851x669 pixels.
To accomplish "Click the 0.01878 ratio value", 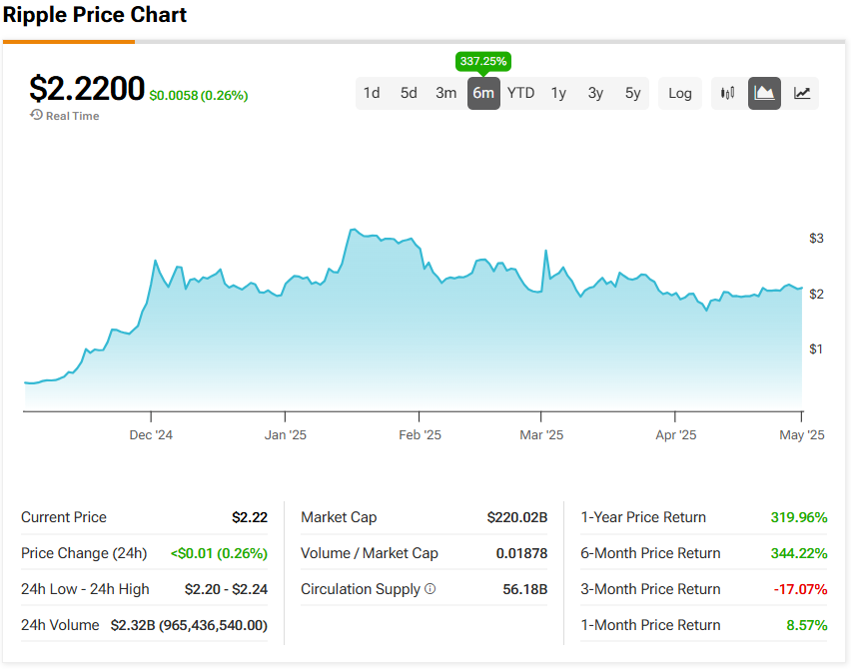I will coord(522,553).
